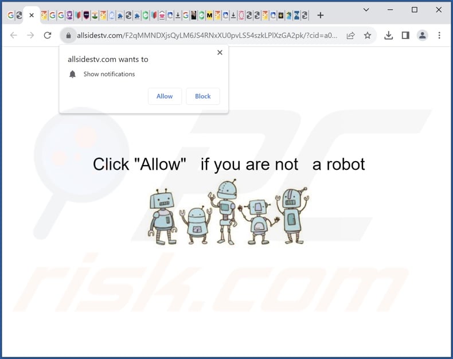Open the user profile avatar
Screen dimensions: 453x359
[x=422, y=35]
